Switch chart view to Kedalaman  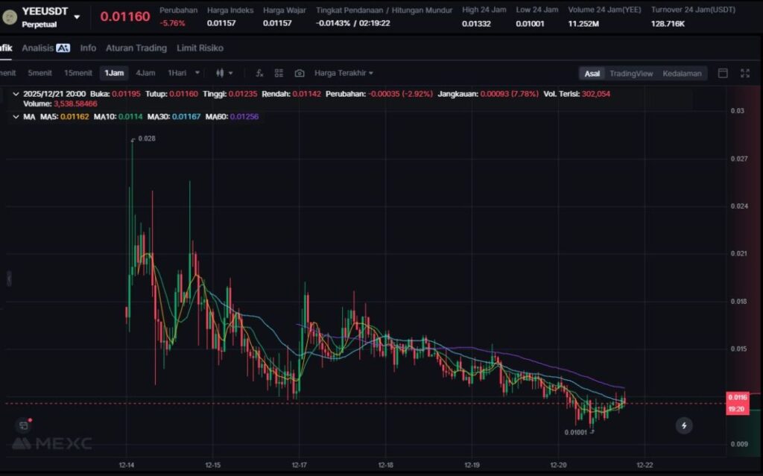(682, 73)
